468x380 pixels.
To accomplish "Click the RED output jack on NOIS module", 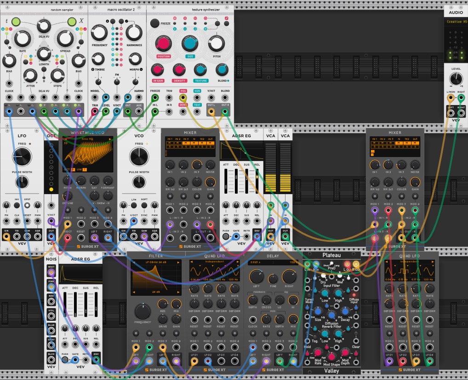I will [x=51, y=302].
